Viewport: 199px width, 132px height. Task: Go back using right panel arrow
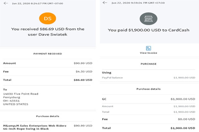105,3
